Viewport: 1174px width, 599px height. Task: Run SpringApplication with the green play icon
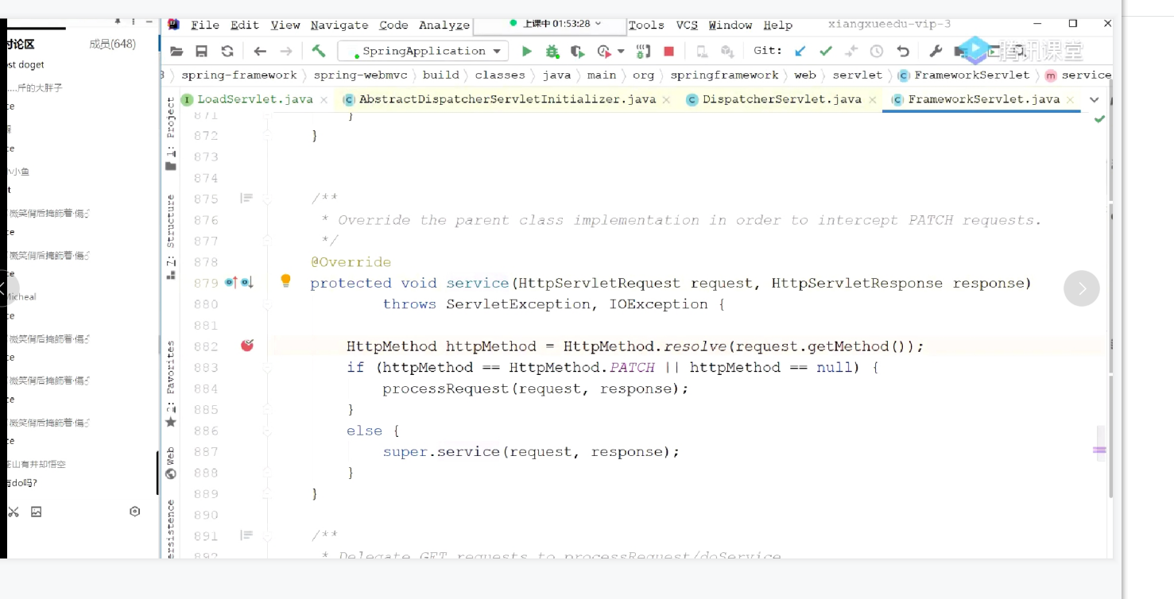coord(526,52)
